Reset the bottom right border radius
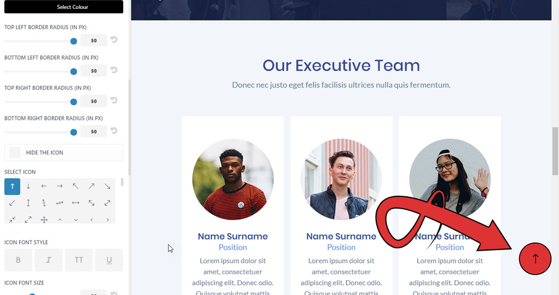This screenshot has width=559, height=295. point(114,131)
